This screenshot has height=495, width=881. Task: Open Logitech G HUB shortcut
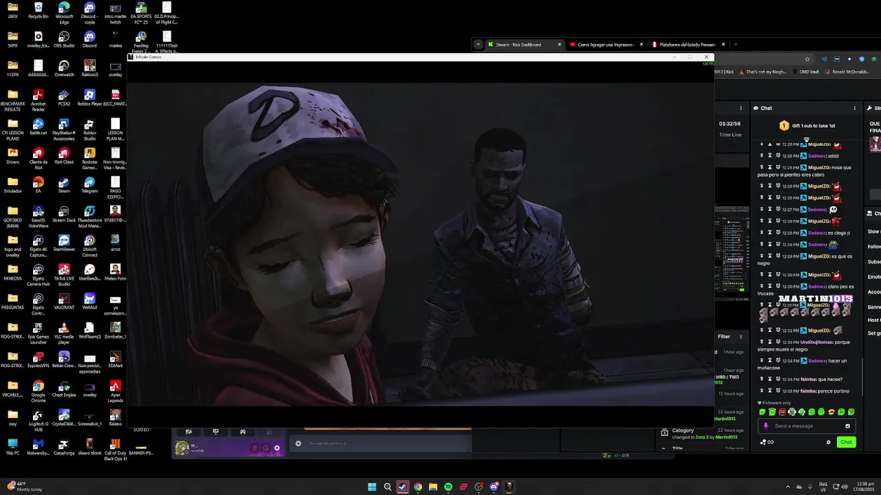(x=38, y=420)
